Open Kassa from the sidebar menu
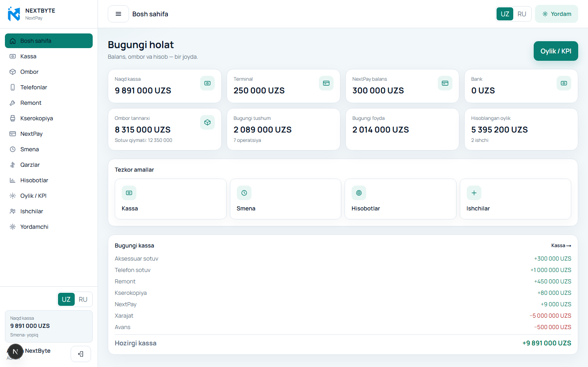The image size is (588, 367). (x=49, y=56)
